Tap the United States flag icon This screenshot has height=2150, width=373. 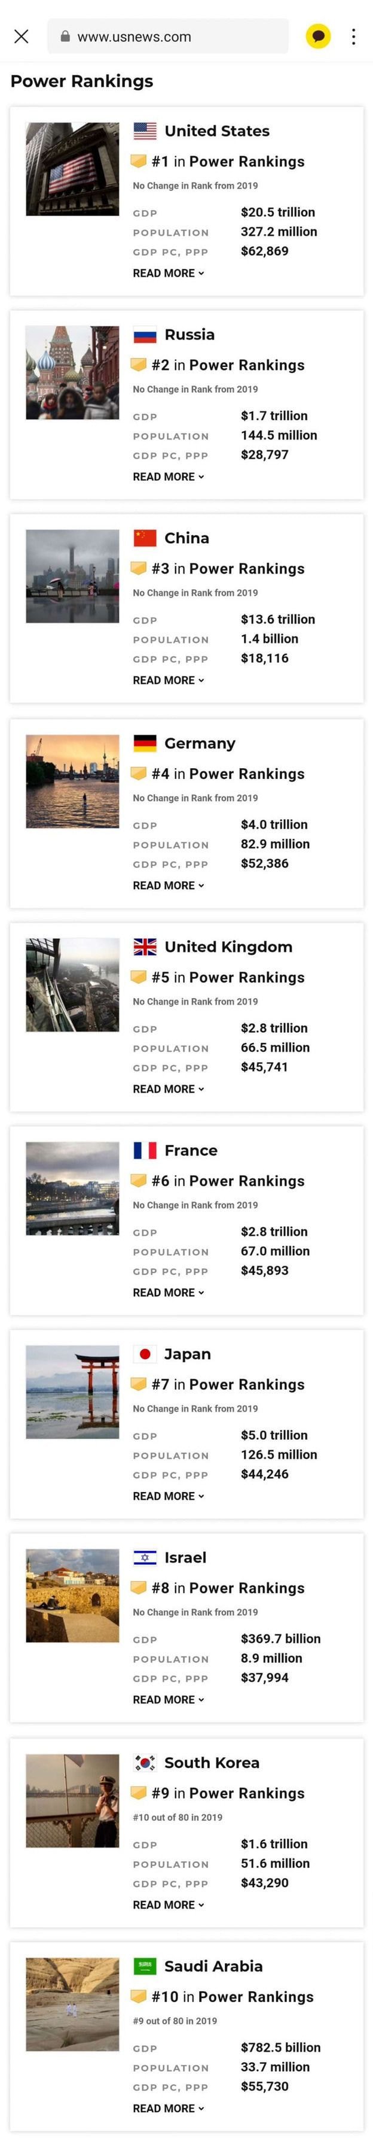145,131
